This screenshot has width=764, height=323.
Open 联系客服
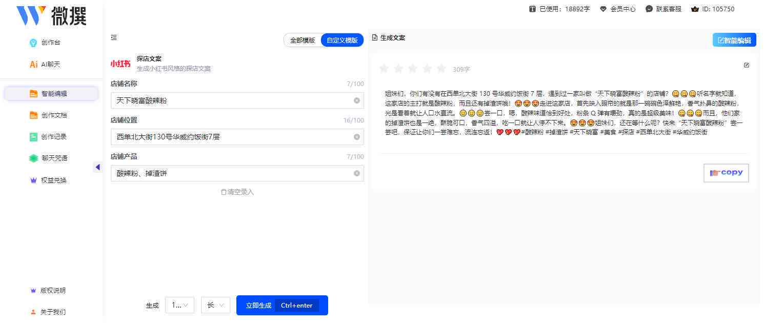[x=664, y=9]
